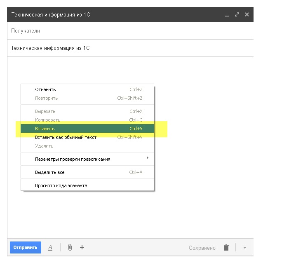Choose Повторить in the context menu

click(87, 98)
